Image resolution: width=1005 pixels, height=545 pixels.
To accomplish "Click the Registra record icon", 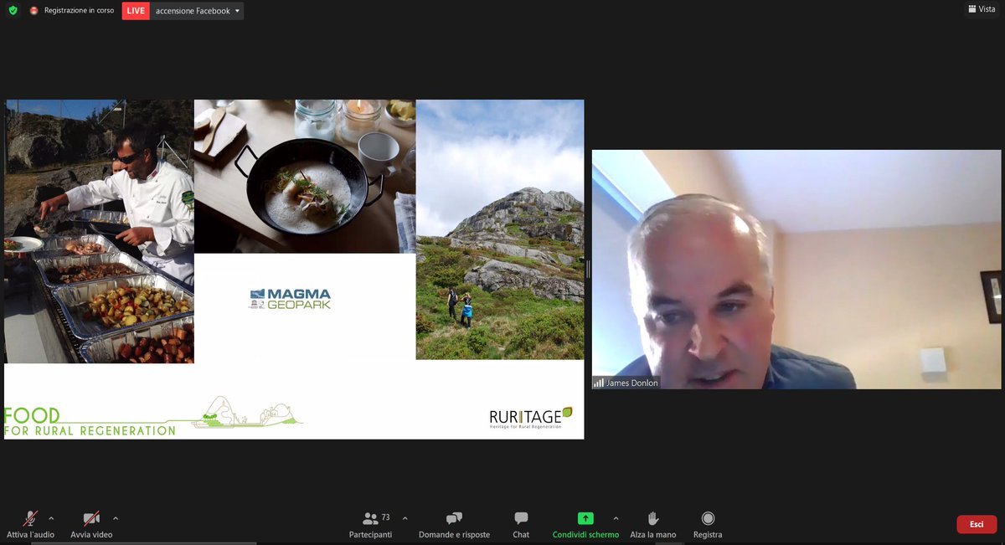I will [x=708, y=518].
